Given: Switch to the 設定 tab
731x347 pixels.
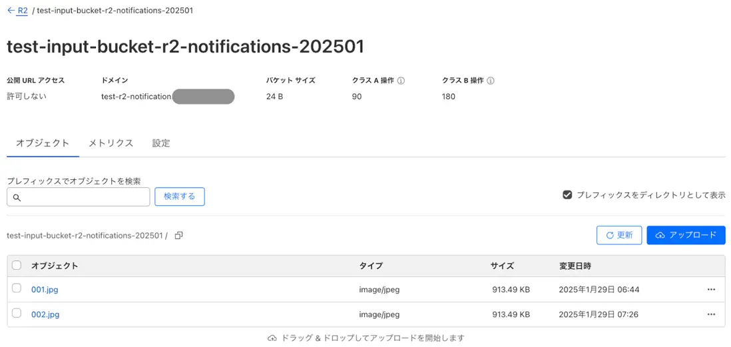Looking at the screenshot, I should pos(161,143).
